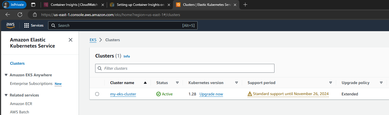The height and width of the screenshot is (115, 389).
Task: Click the AWS logo home icon
Action: point(10,25)
